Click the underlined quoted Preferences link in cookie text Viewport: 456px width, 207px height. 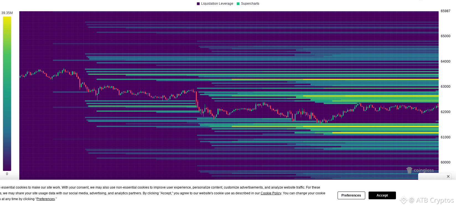pos(46,199)
